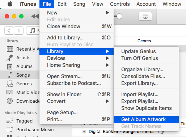Click the rewind previous track button
The image size is (186, 137).
(x=35, y=16)
